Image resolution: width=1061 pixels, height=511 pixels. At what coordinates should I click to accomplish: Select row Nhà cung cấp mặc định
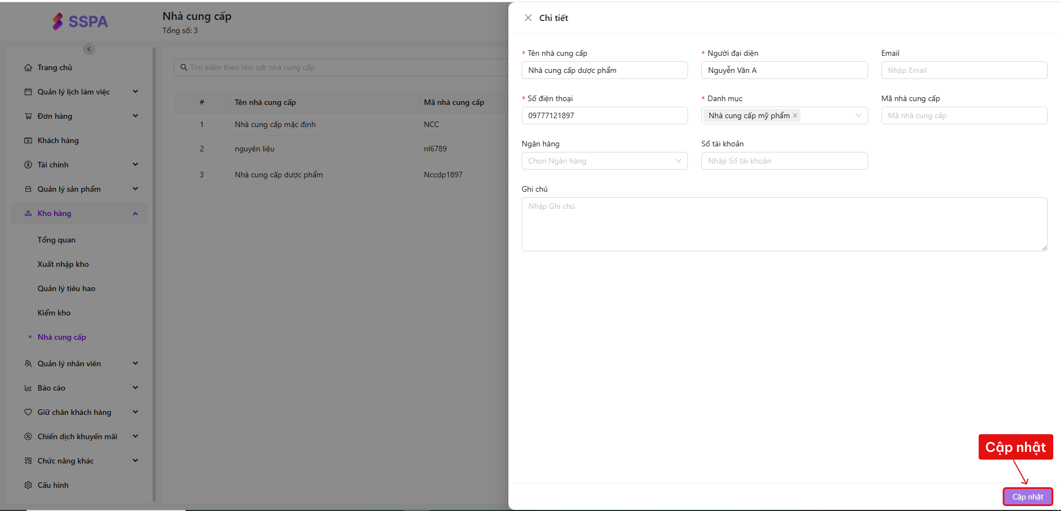click(341, 124)
